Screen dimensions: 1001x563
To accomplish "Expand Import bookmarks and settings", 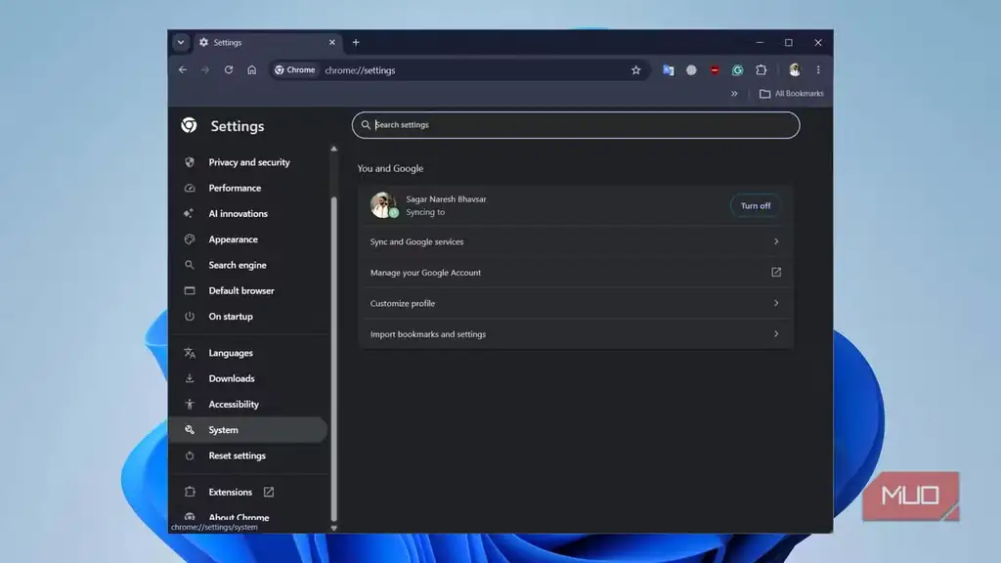I will [575, 334].
